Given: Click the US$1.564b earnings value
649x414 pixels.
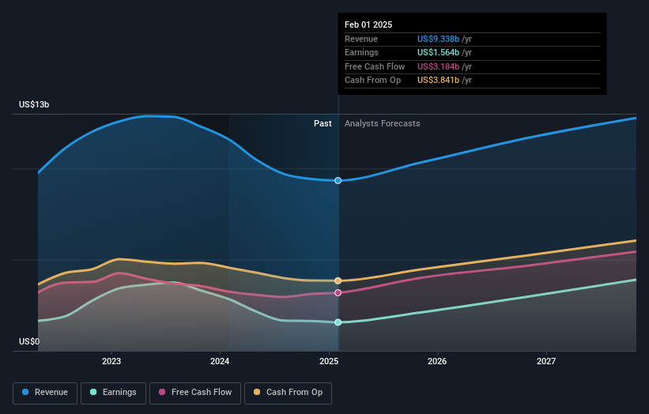Looking at the screenshot, I should (x=438, y=52).
